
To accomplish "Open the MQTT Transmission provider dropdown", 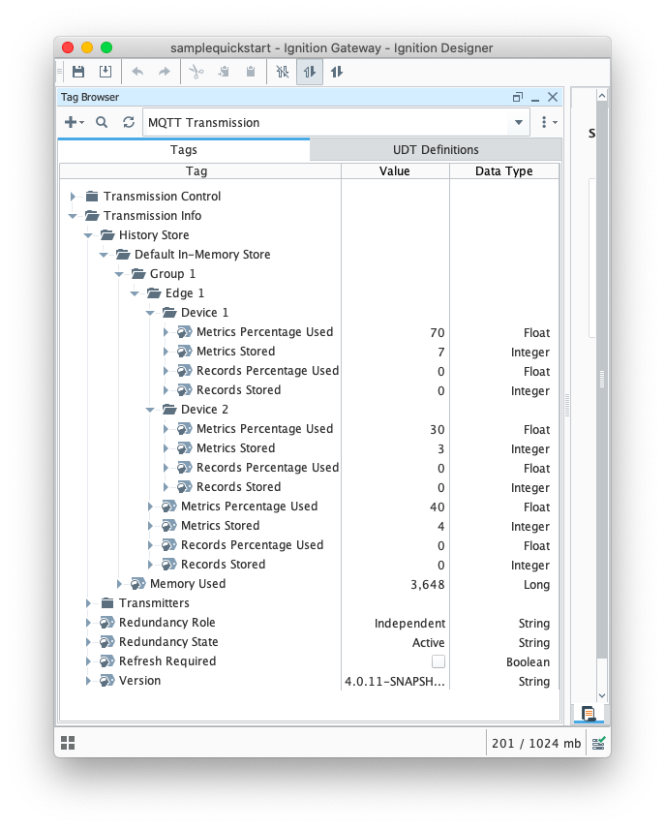I will pos(519,123).
